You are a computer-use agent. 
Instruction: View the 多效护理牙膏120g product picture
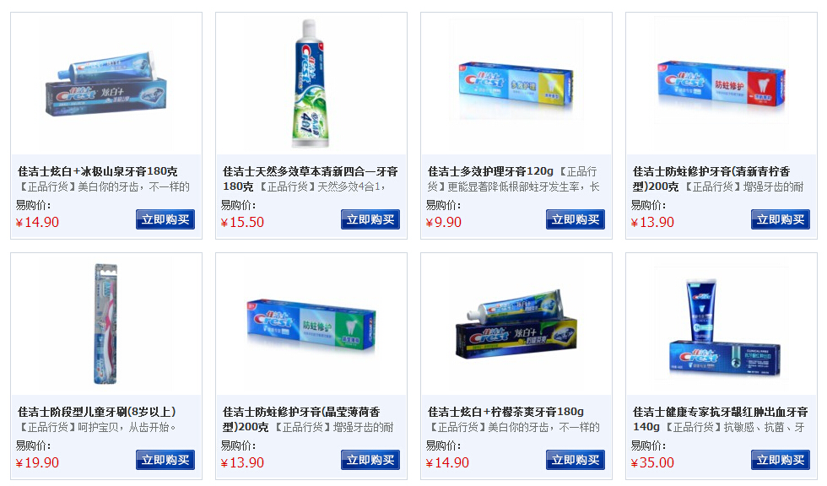[516, 84]
